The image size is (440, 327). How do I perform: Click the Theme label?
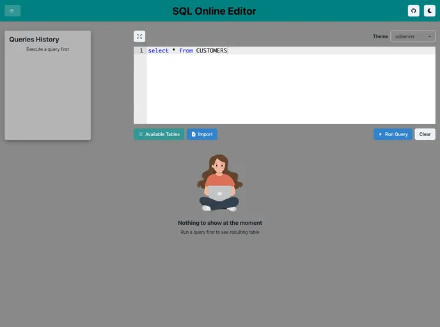(x=381, y=36)
